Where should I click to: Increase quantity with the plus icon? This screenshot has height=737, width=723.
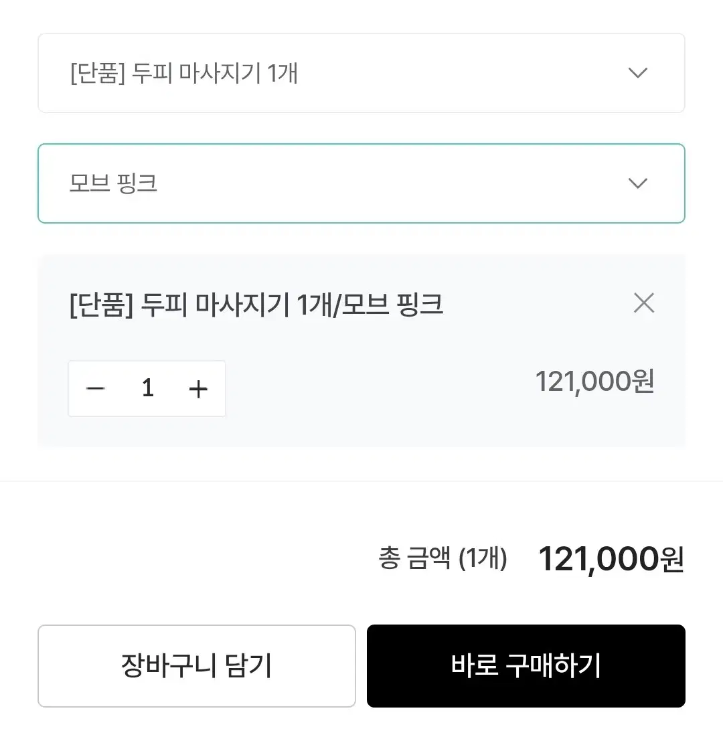click(x=198, y=389)
